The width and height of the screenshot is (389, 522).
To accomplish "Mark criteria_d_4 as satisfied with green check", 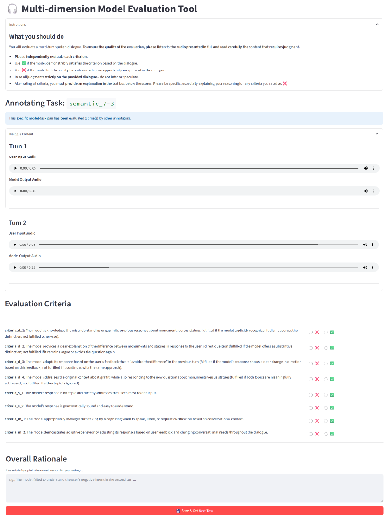I will click(325, 379).
